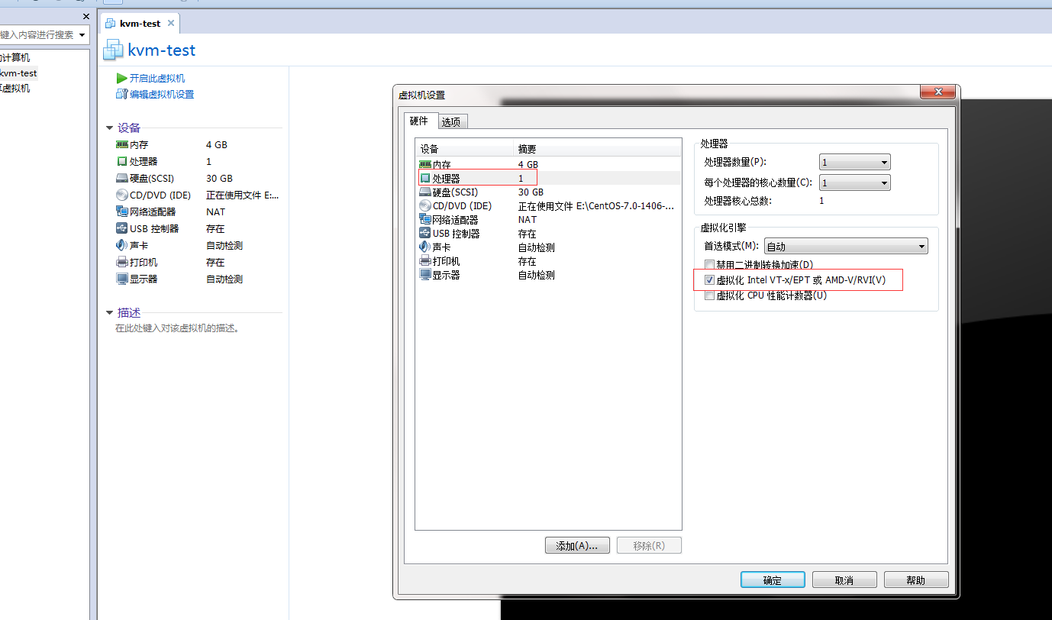Click NAT summary value in settings dialog
Viewport: 1052px width, 620px height.
point(527,219)
